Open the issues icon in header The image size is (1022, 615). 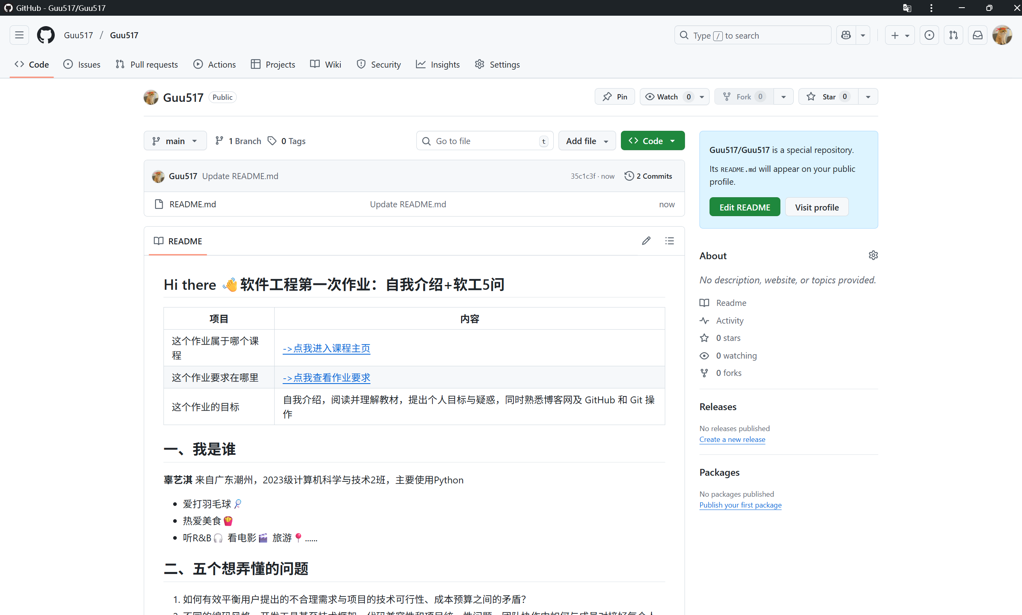[x=929, y=35]
